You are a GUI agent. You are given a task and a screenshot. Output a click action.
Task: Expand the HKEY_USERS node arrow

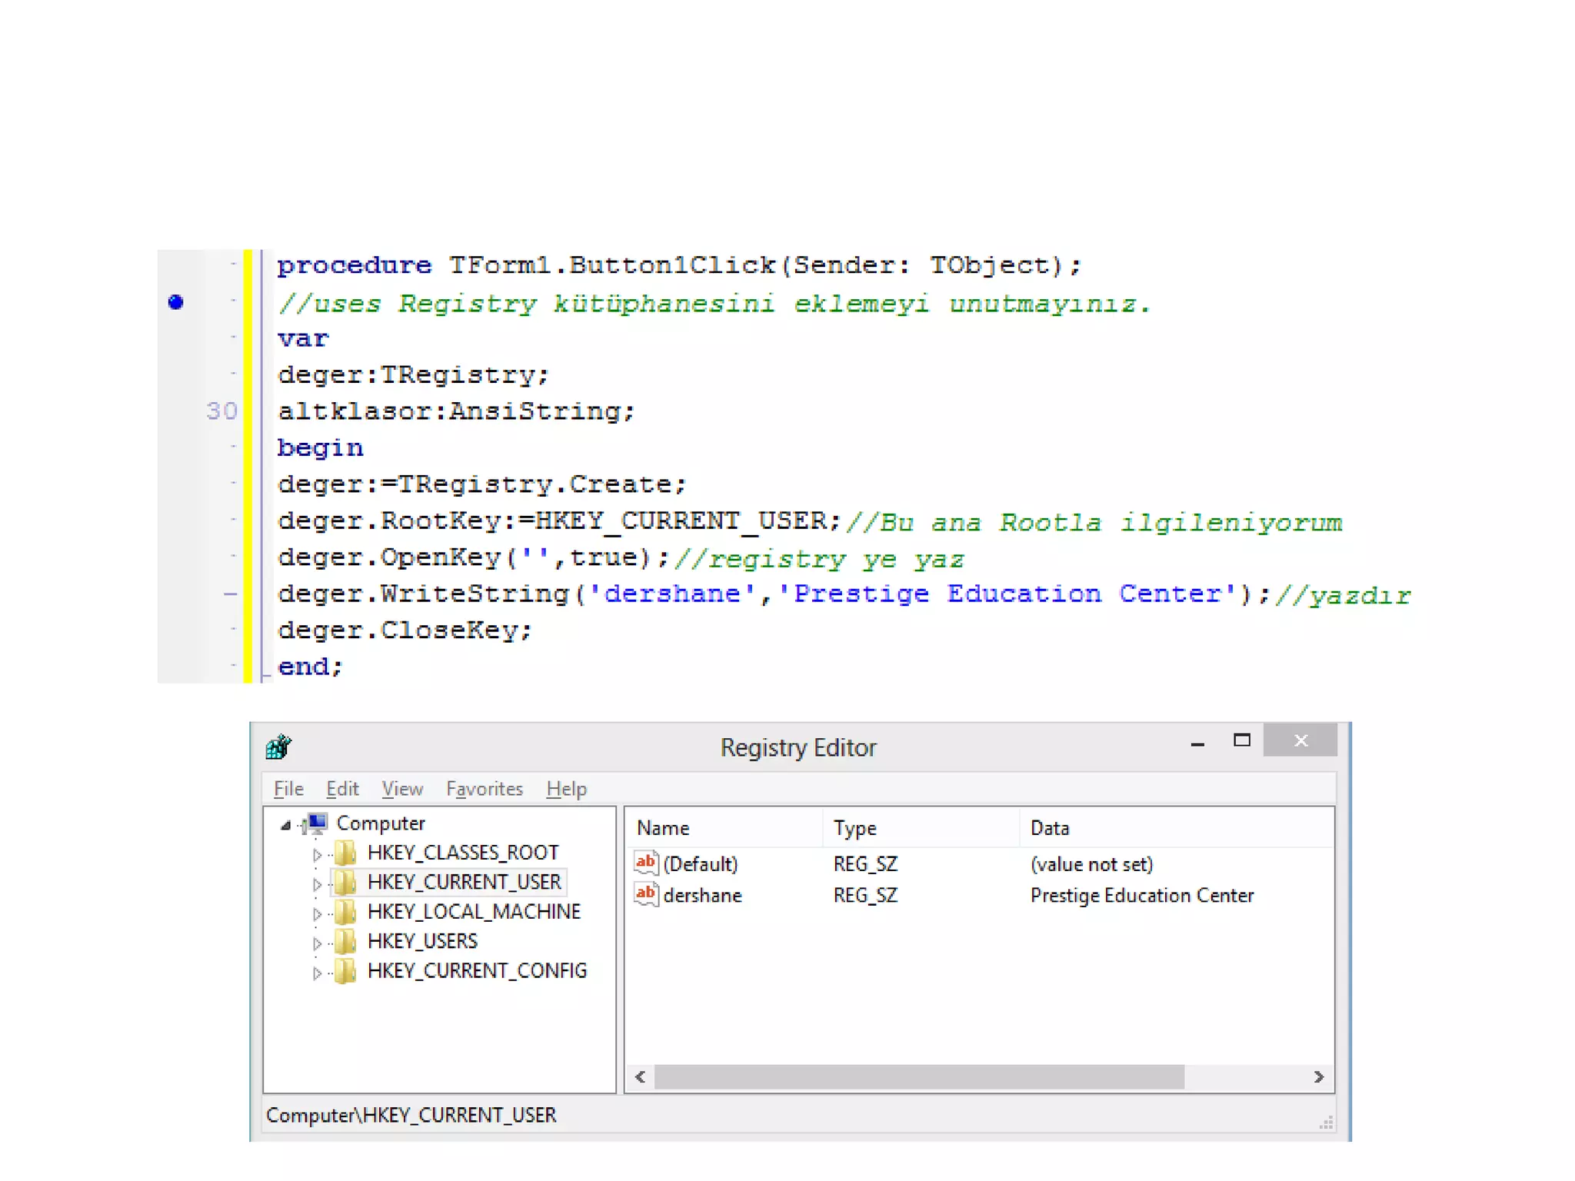[x=317, y=943]
